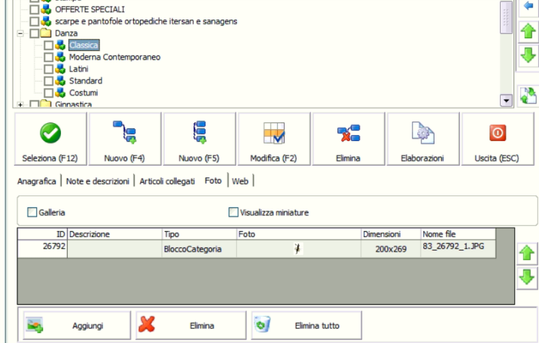Tick the Latini checkbox
Image resolution: width=539 pixels, height=343 pixels.
pos(48,69)
